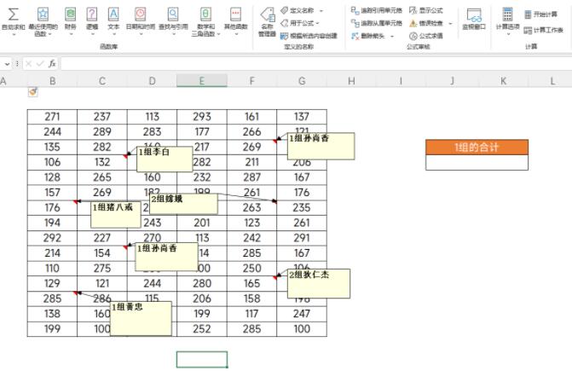Click the paste options icon under column B

pos(33,92)
